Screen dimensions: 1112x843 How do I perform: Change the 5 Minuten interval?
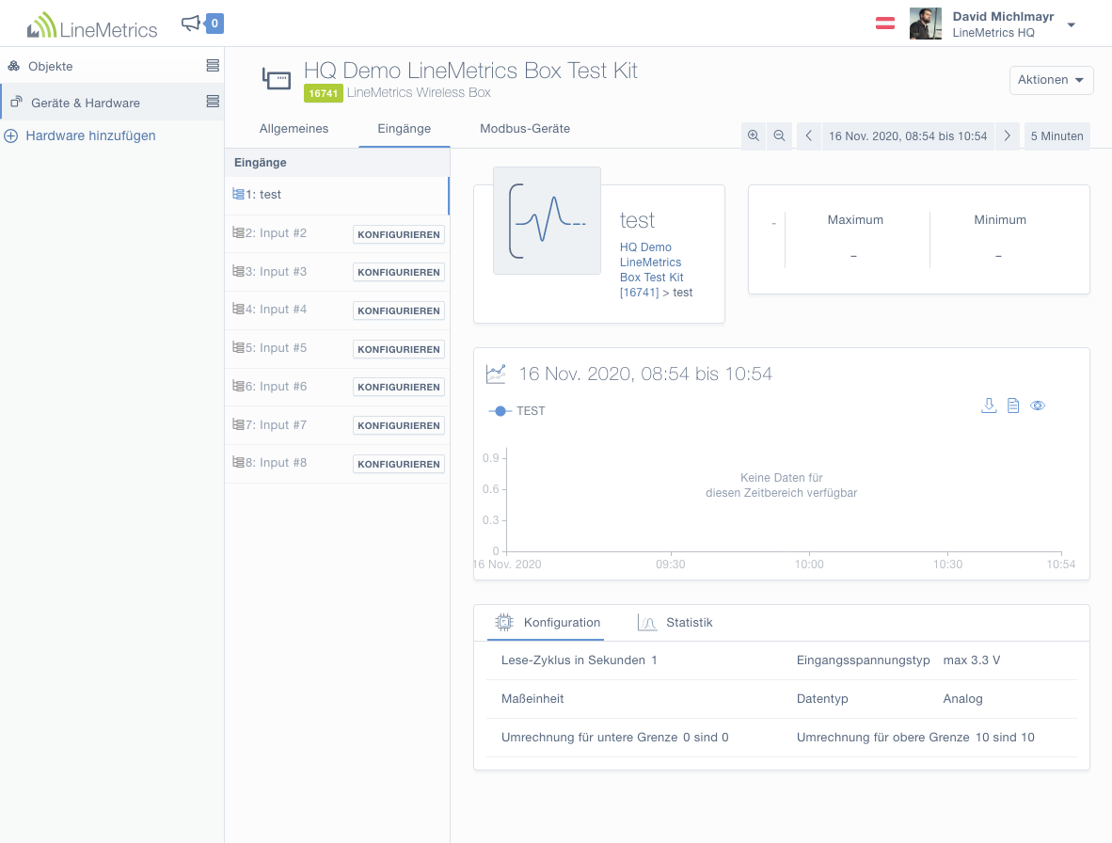[1056, 136]
